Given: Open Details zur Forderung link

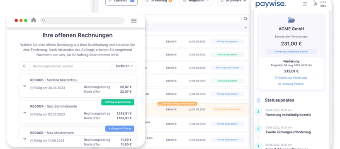Looking at the screenshot, I should 291,77.
